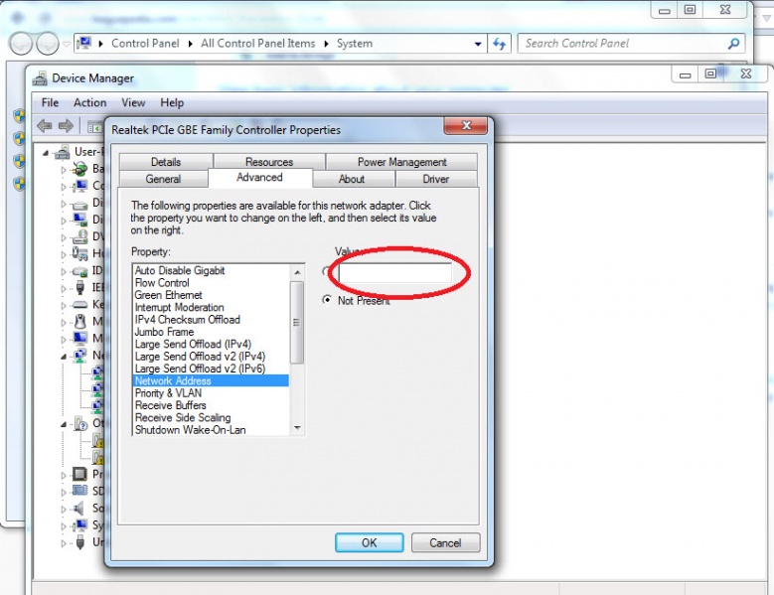Click the Refresh button beside the address bar
Image resolution: width=774 pixels, height=595 pixels.
point(500,44)
